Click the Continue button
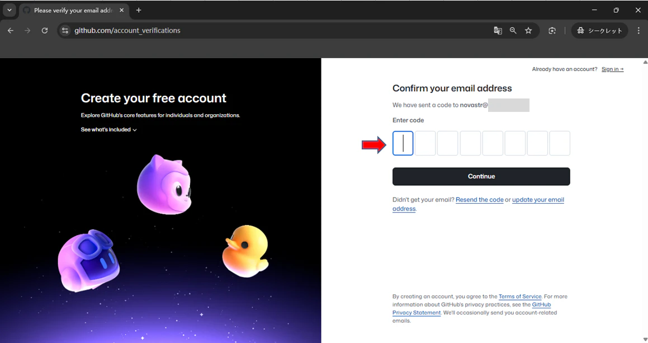Image resolution: width=648 pixels, height=343 pixels. pyautogui.click(x=481, y=176)
